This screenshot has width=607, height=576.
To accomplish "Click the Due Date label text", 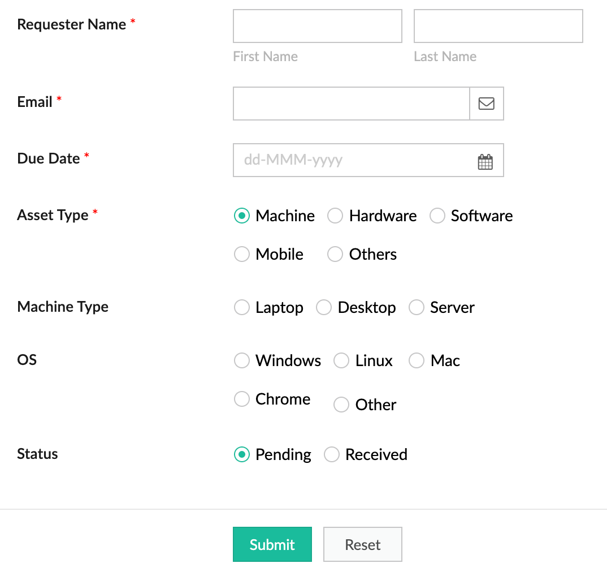I will [49, 158].
